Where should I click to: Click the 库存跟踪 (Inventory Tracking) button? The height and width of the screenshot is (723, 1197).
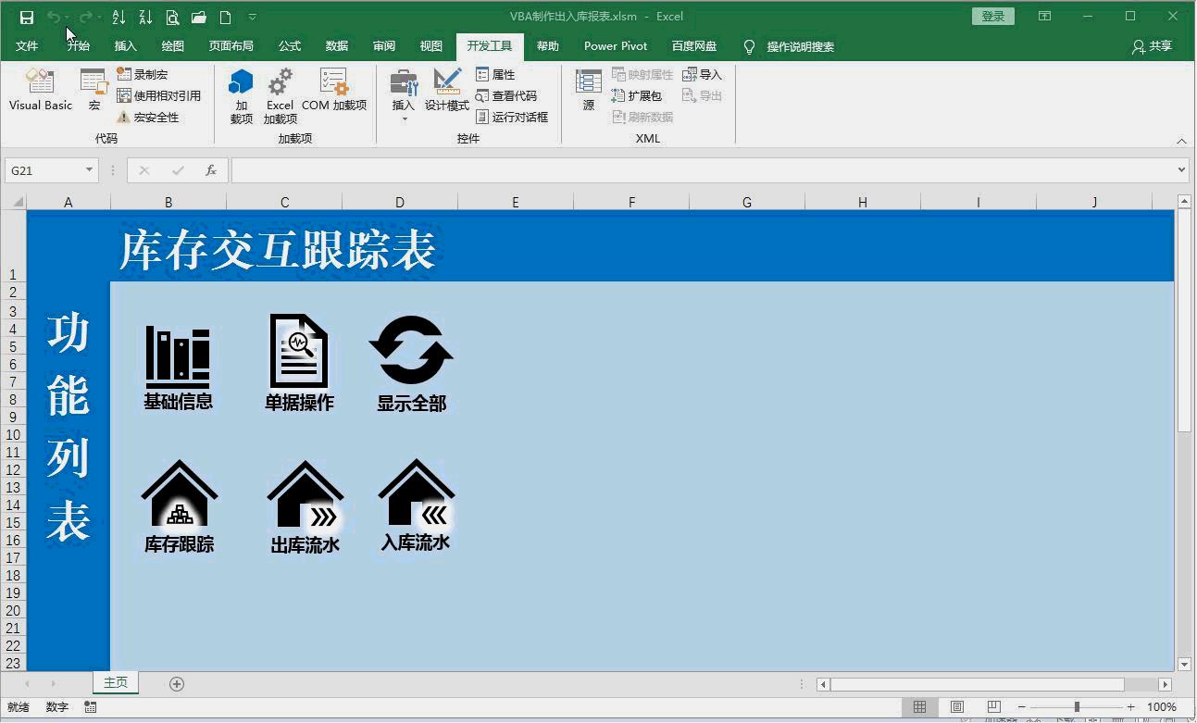180,505
